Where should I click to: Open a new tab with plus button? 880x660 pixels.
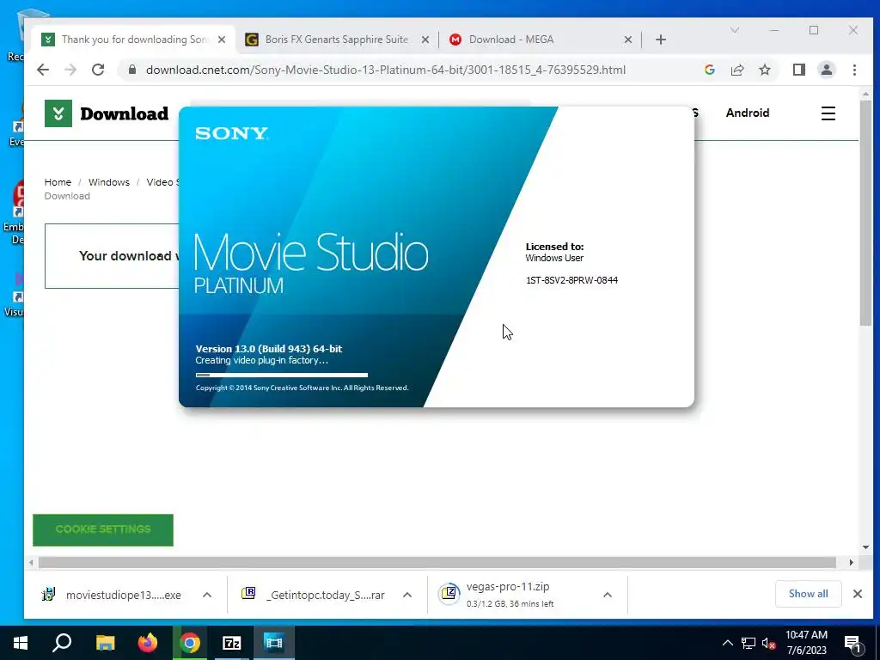pyautogui.click(x=661, y=40)
